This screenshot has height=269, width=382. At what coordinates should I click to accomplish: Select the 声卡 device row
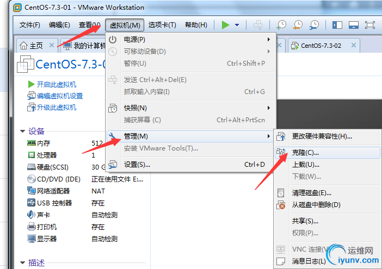(x=72, y=215)
